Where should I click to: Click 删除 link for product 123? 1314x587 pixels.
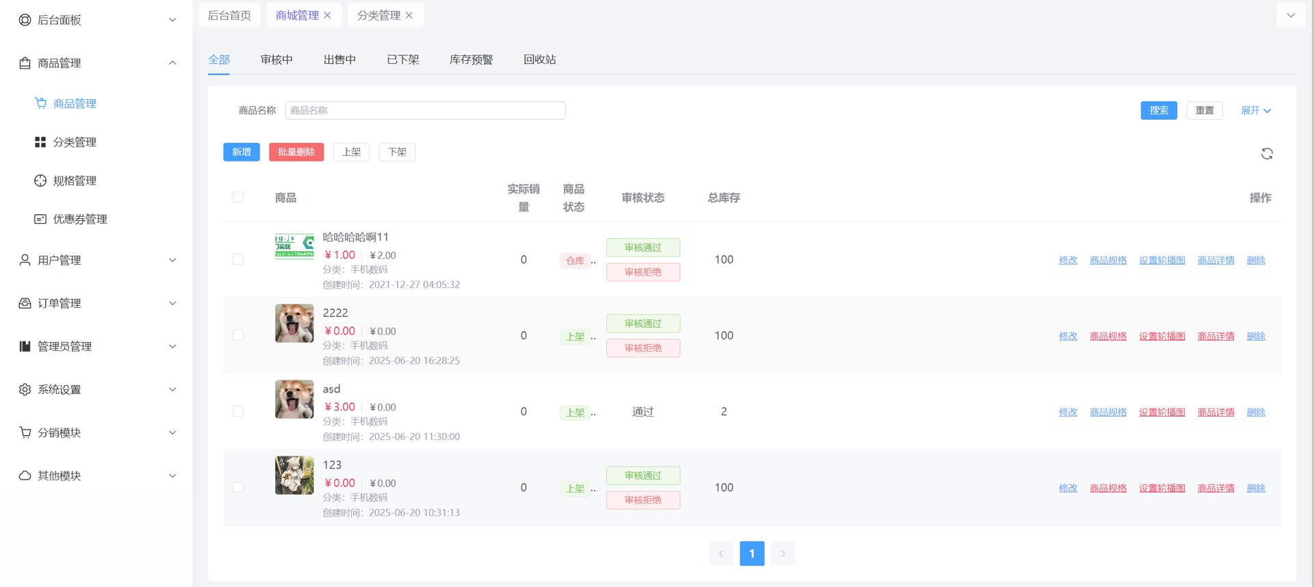(x=1256, y=488)
